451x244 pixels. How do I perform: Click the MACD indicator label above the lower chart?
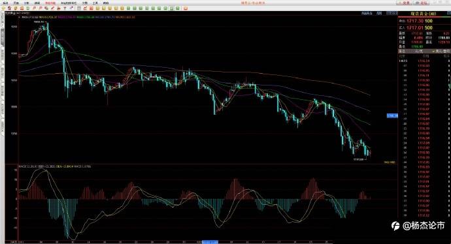[54, 166]
